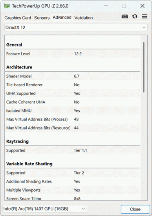Minimize the GPU-Z window
The image size is (152, 216).
(x=106, y=6)
